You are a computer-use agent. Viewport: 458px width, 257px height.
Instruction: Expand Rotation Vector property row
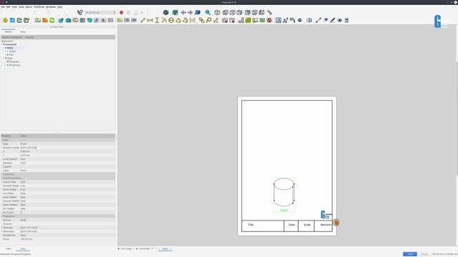(1, 148)
